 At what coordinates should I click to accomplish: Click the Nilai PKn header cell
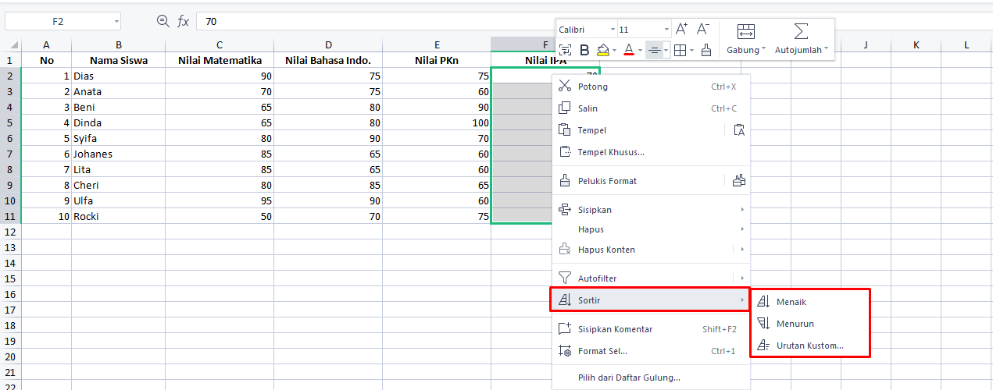437,60
